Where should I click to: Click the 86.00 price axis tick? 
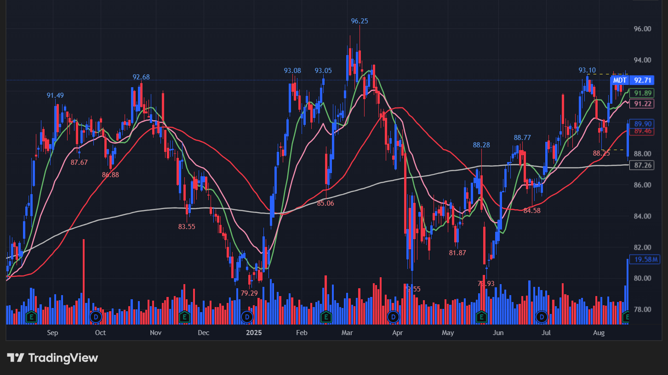tap(643, 185)
